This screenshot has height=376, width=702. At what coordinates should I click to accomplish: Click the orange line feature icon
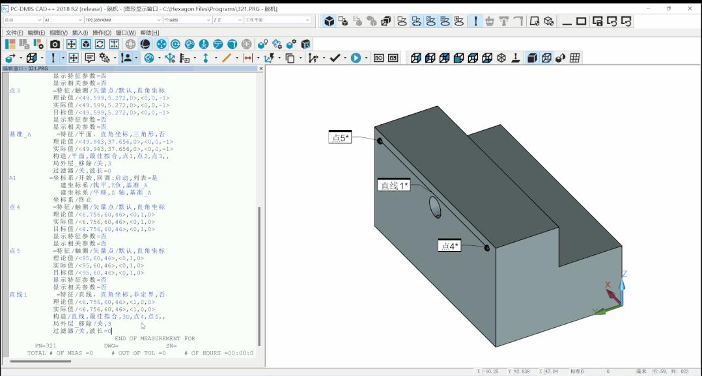click(x=226, y=59)
